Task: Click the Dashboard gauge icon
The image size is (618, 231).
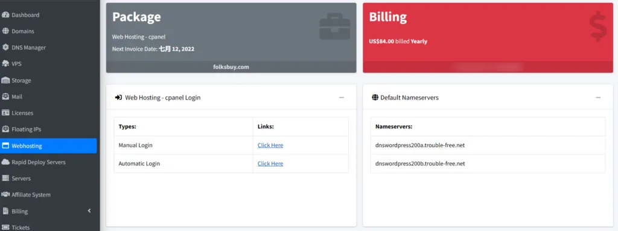Action: tap(5, 15)
